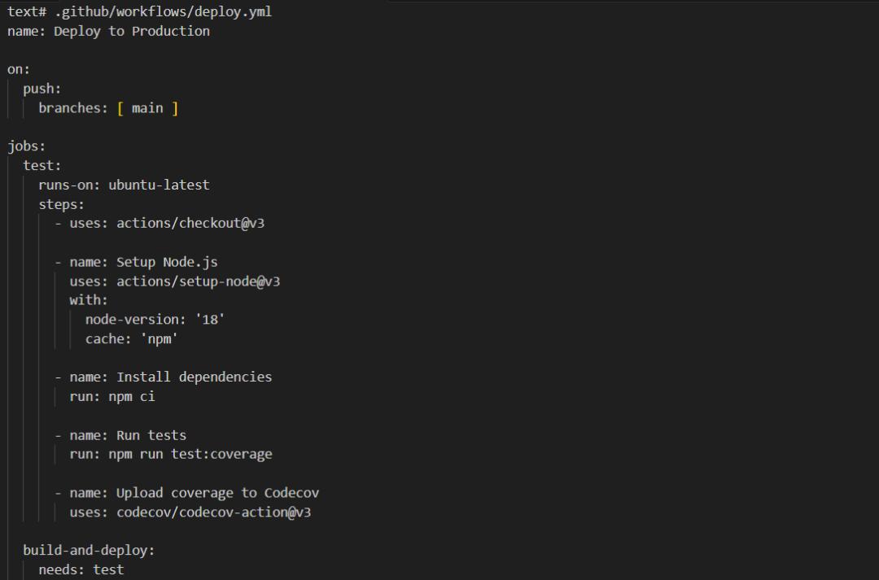Click the Setup Node.js step name
The height and width of the screenshot is (580, 879).
pyautogui.click(x=167, y=262)
